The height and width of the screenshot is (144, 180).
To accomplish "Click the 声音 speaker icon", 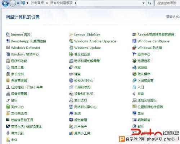I will (134, 94).
